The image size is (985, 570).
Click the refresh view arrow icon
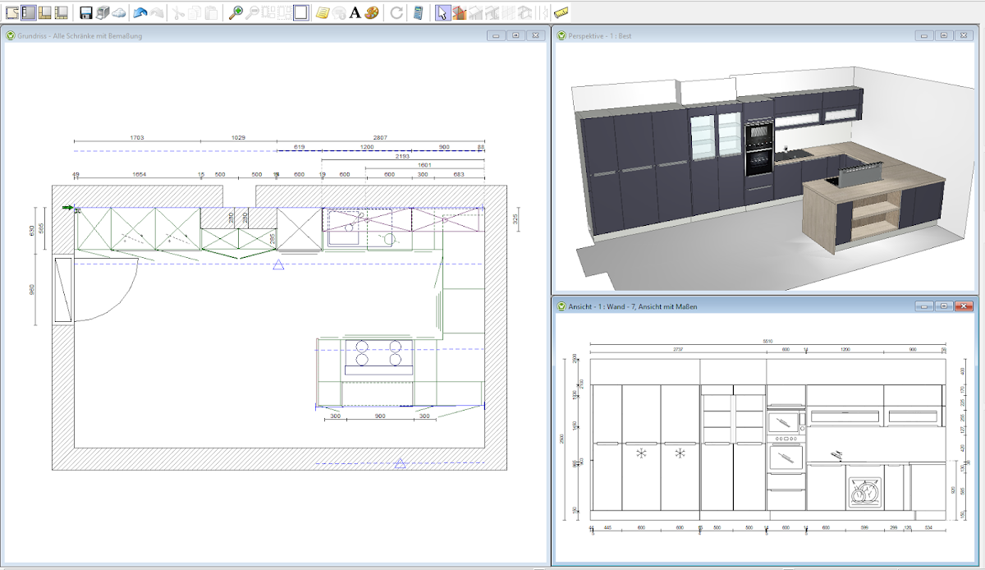coord(396,12)
